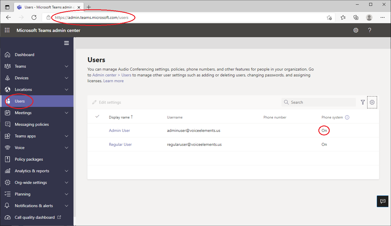
Task: Click the browser refresh icon
Action: coord(34,17)
